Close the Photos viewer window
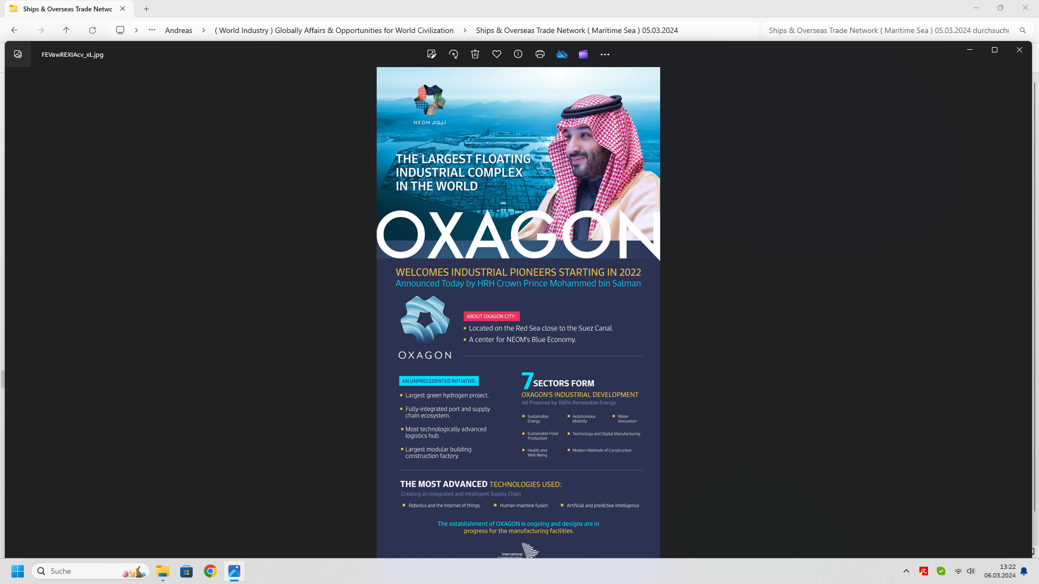The width and height of the screenshot is (1039, 584). (1020, 50)
